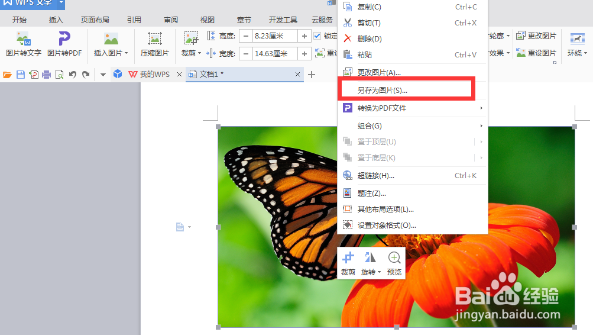
Task: Toggle the 锁定 aspect ratio checkbox
Action: point(317,36)
